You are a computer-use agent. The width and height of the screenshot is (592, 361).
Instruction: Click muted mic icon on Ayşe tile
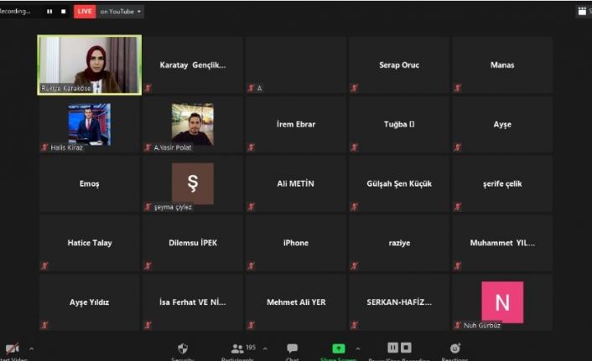[458, 147]
